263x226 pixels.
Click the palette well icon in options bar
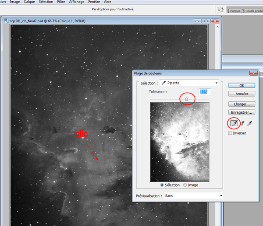[220, 10]
